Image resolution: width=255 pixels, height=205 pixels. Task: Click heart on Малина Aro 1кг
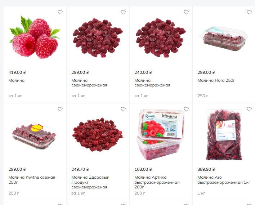point(249,109)
